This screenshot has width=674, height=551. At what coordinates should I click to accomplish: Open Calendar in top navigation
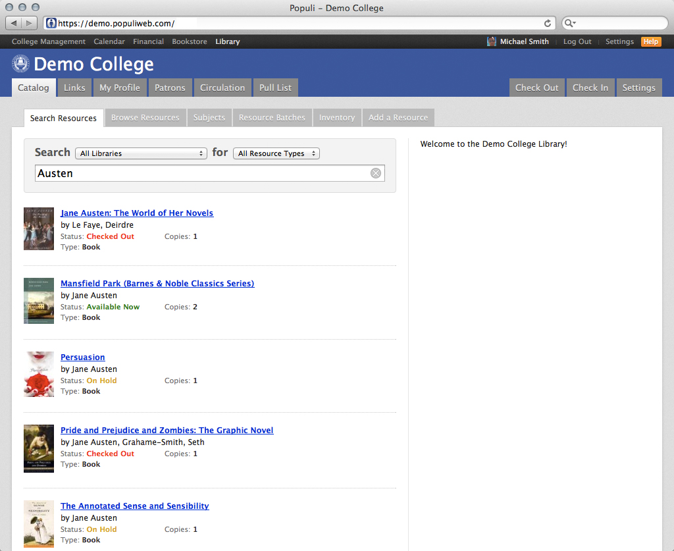(109, 41)
